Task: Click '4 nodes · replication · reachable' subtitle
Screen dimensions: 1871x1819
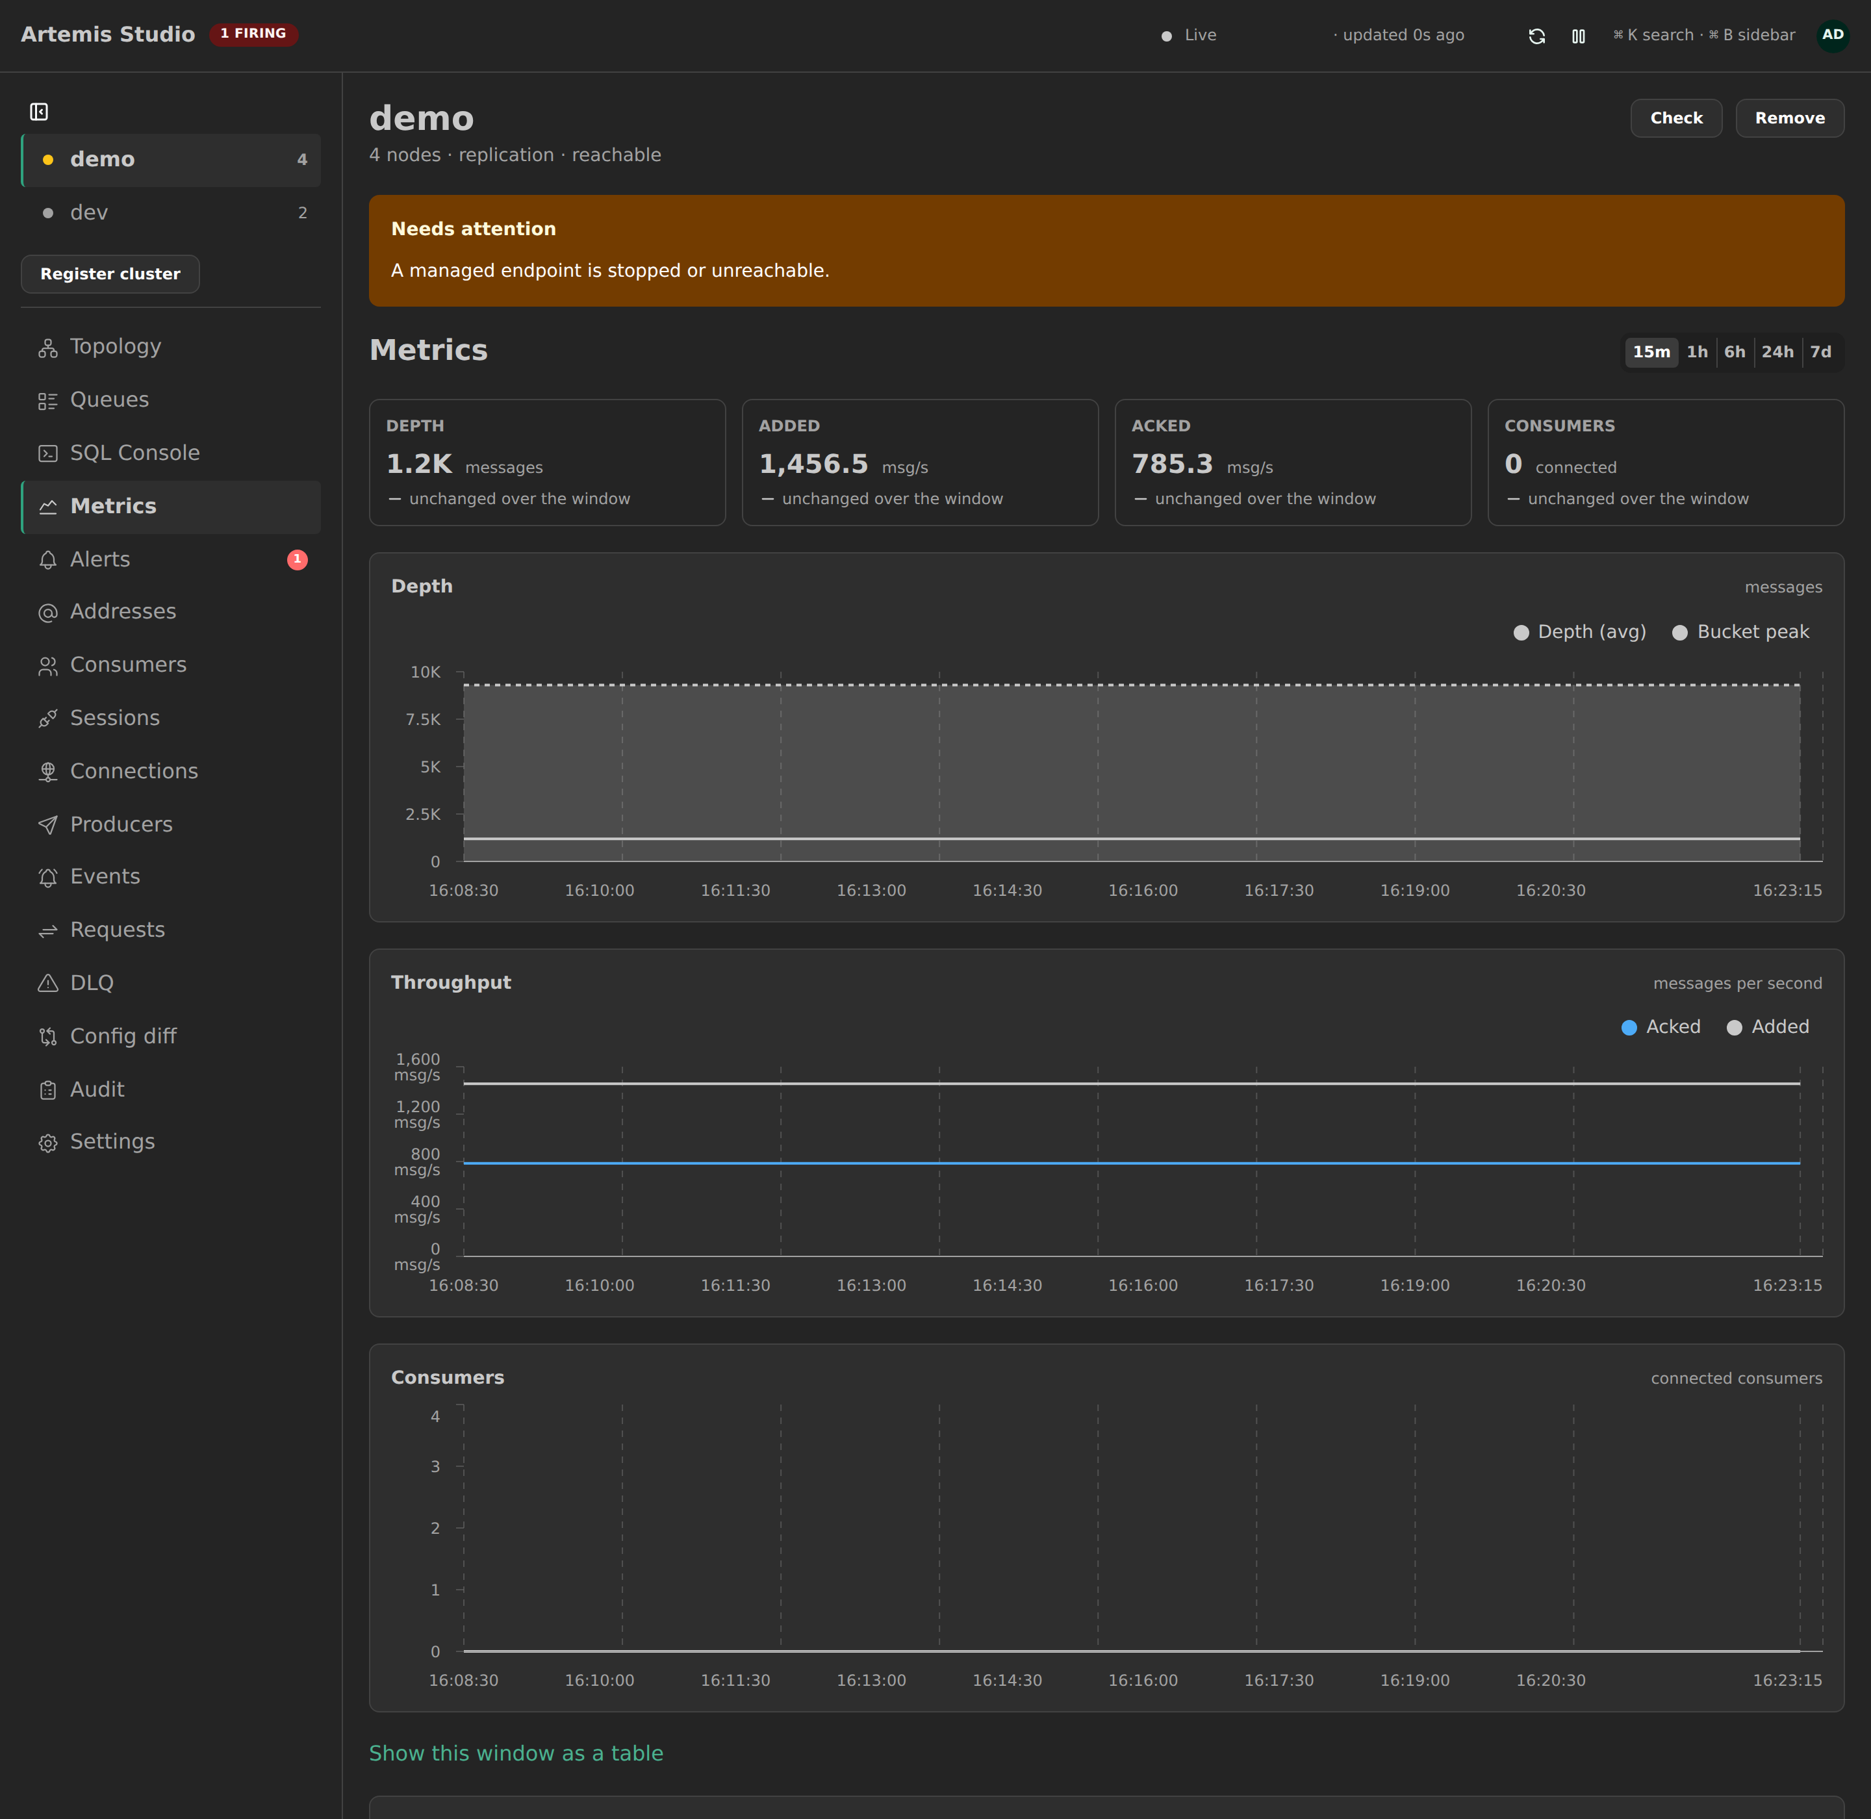Action: pyautogui.click(x=515, y=155)
